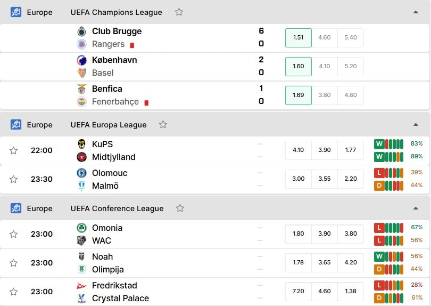Click the Club Brugge team crest icon
The image size is (431, 306).
tap(81, 31)
